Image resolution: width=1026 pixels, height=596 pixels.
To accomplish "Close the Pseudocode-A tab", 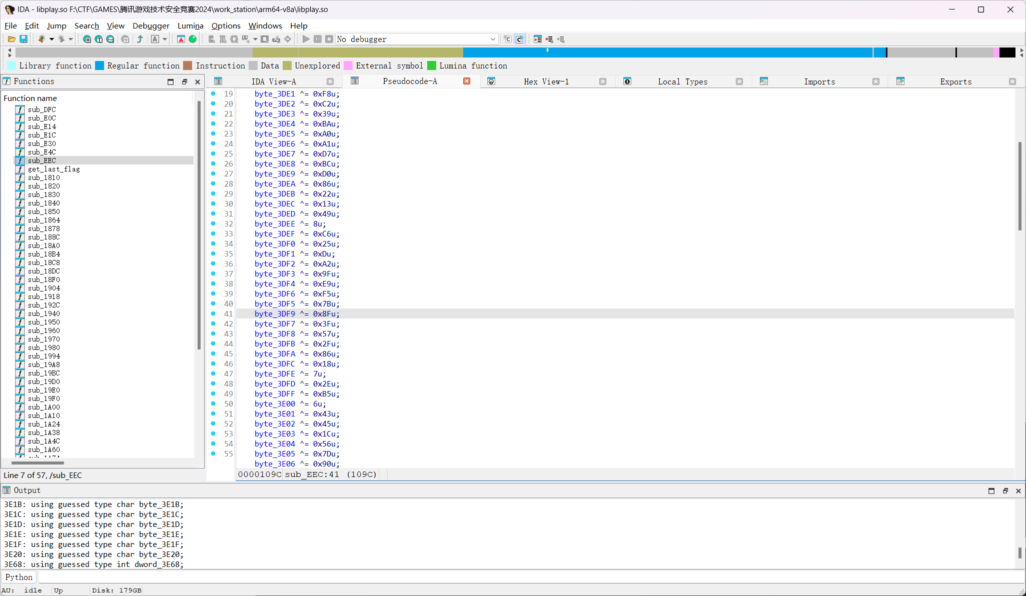I will [467, 81].
